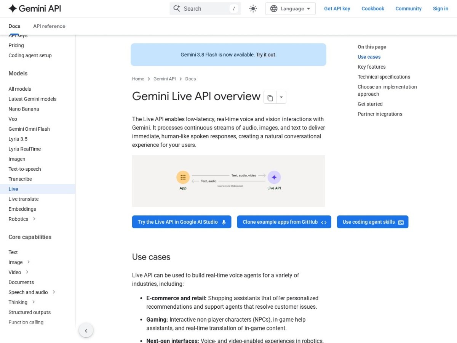
Task: Open Text under Core capabilities
Action: 13,252
